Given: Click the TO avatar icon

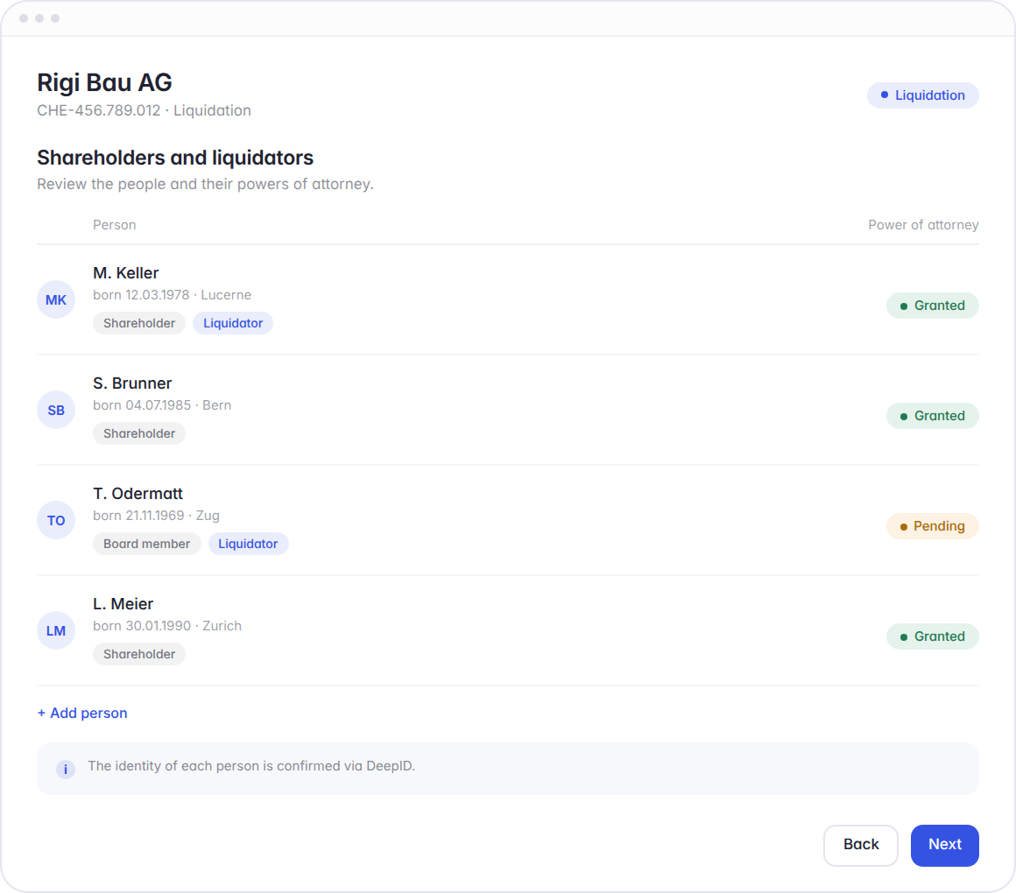Looking at the screenshot, I should (56, 521).
